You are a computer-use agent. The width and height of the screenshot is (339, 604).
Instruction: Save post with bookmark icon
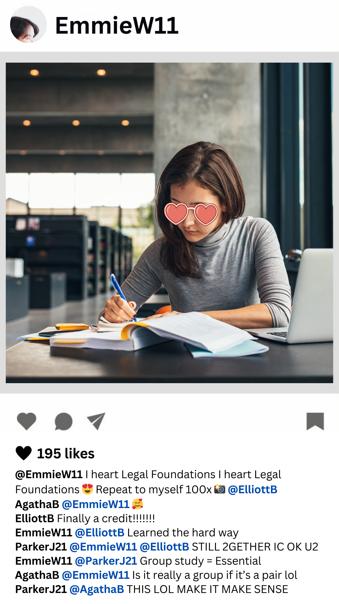[x=315, y=421]
